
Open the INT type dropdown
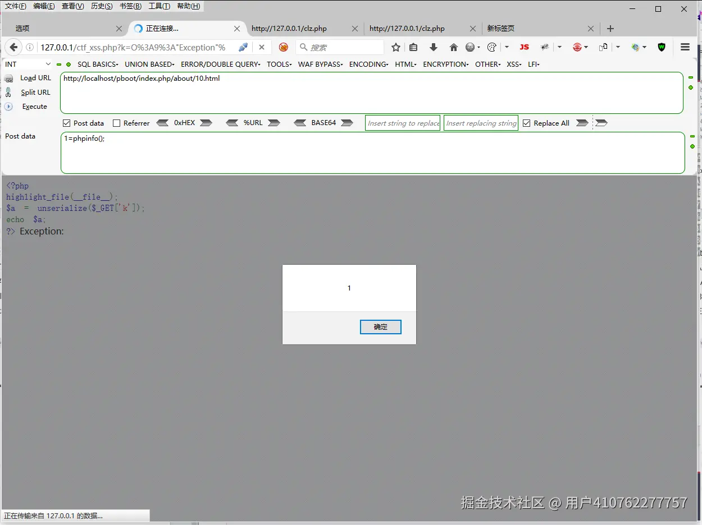[x=28, y=65]
